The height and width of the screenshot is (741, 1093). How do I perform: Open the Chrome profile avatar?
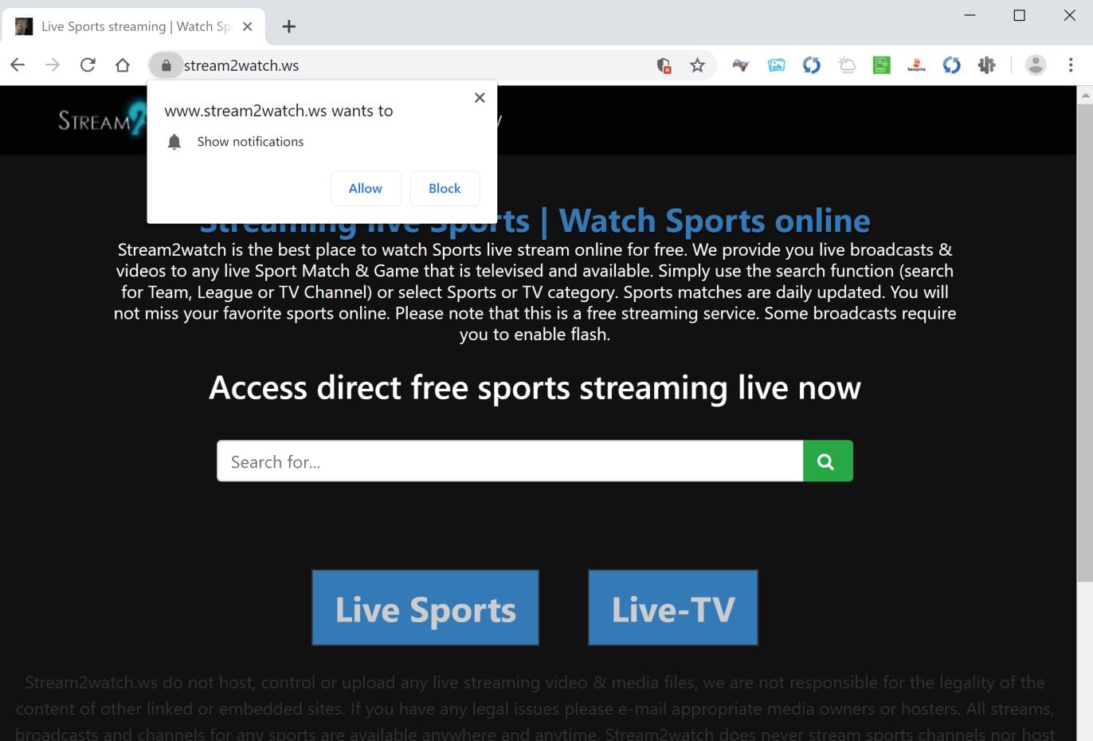click(1036, 65)
